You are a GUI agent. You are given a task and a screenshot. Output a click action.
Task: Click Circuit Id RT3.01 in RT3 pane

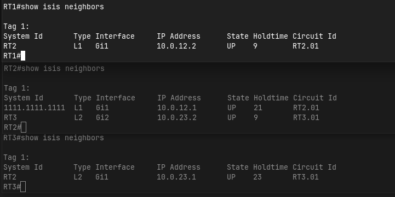coord(306,177)
